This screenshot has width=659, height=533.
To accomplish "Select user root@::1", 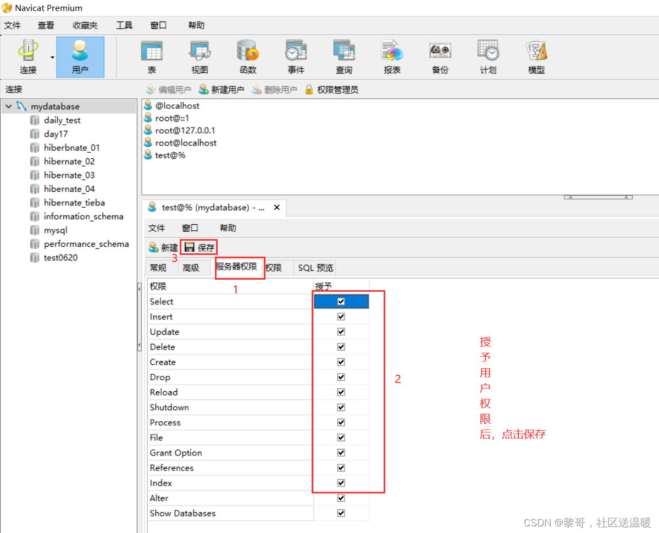I will [172, 118].
